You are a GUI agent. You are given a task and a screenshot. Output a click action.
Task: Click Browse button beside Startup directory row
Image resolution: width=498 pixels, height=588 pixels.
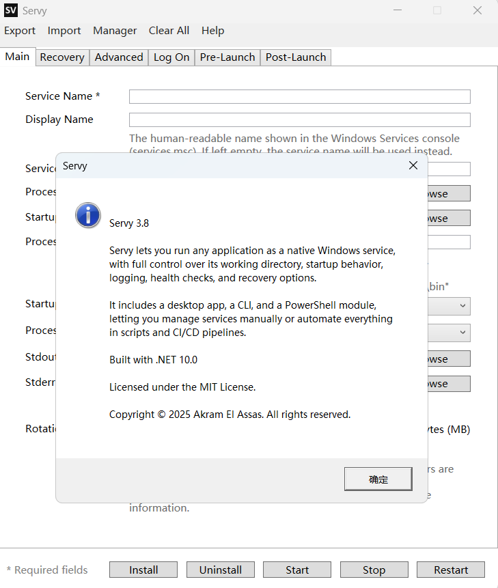[449, 218]
